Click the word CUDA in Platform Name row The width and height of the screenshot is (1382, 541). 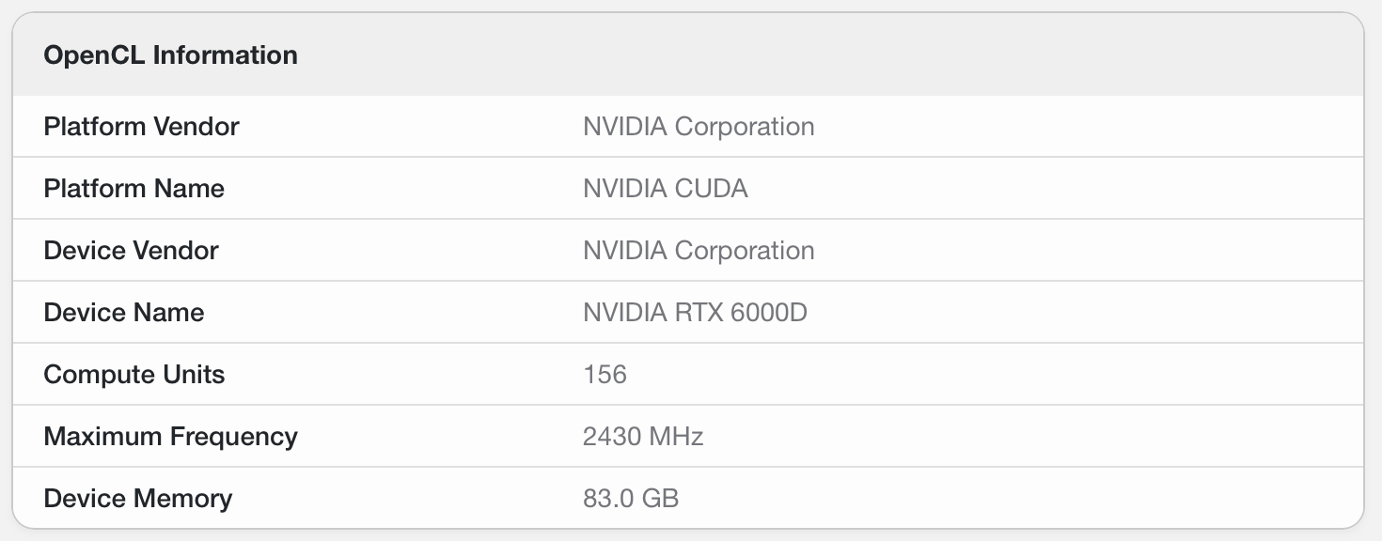pos(712,189)
